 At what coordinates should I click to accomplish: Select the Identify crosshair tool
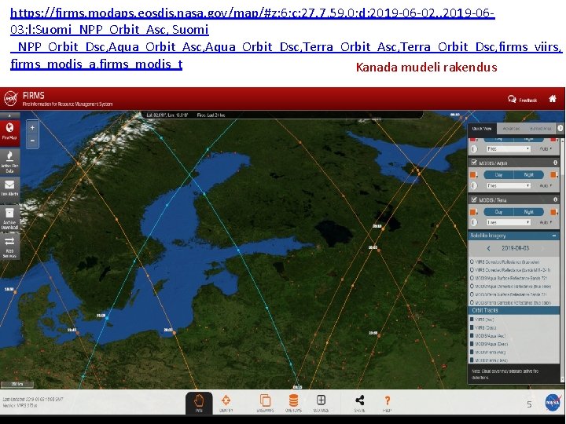(x=226, y=403)
